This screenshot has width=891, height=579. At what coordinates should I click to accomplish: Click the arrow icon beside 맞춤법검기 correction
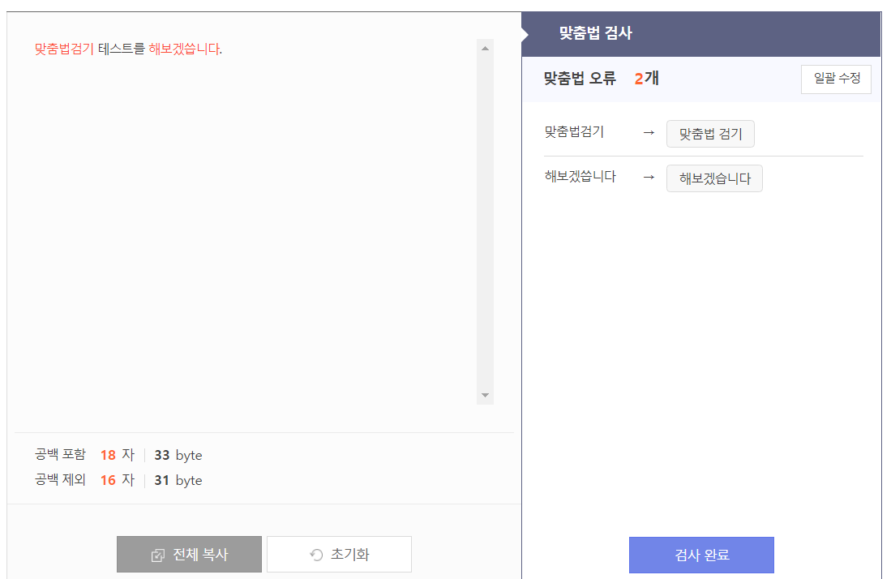pos(648,133)
